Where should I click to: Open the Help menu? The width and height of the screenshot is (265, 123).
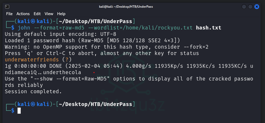point(61,14)
